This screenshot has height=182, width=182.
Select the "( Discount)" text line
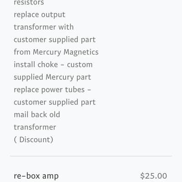tap(34, 140)
